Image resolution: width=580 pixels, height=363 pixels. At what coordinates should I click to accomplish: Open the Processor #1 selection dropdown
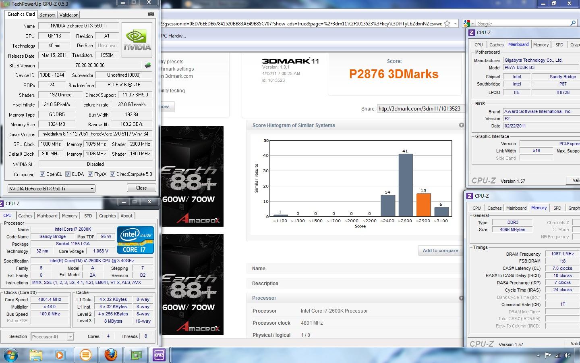coord(52,336)
